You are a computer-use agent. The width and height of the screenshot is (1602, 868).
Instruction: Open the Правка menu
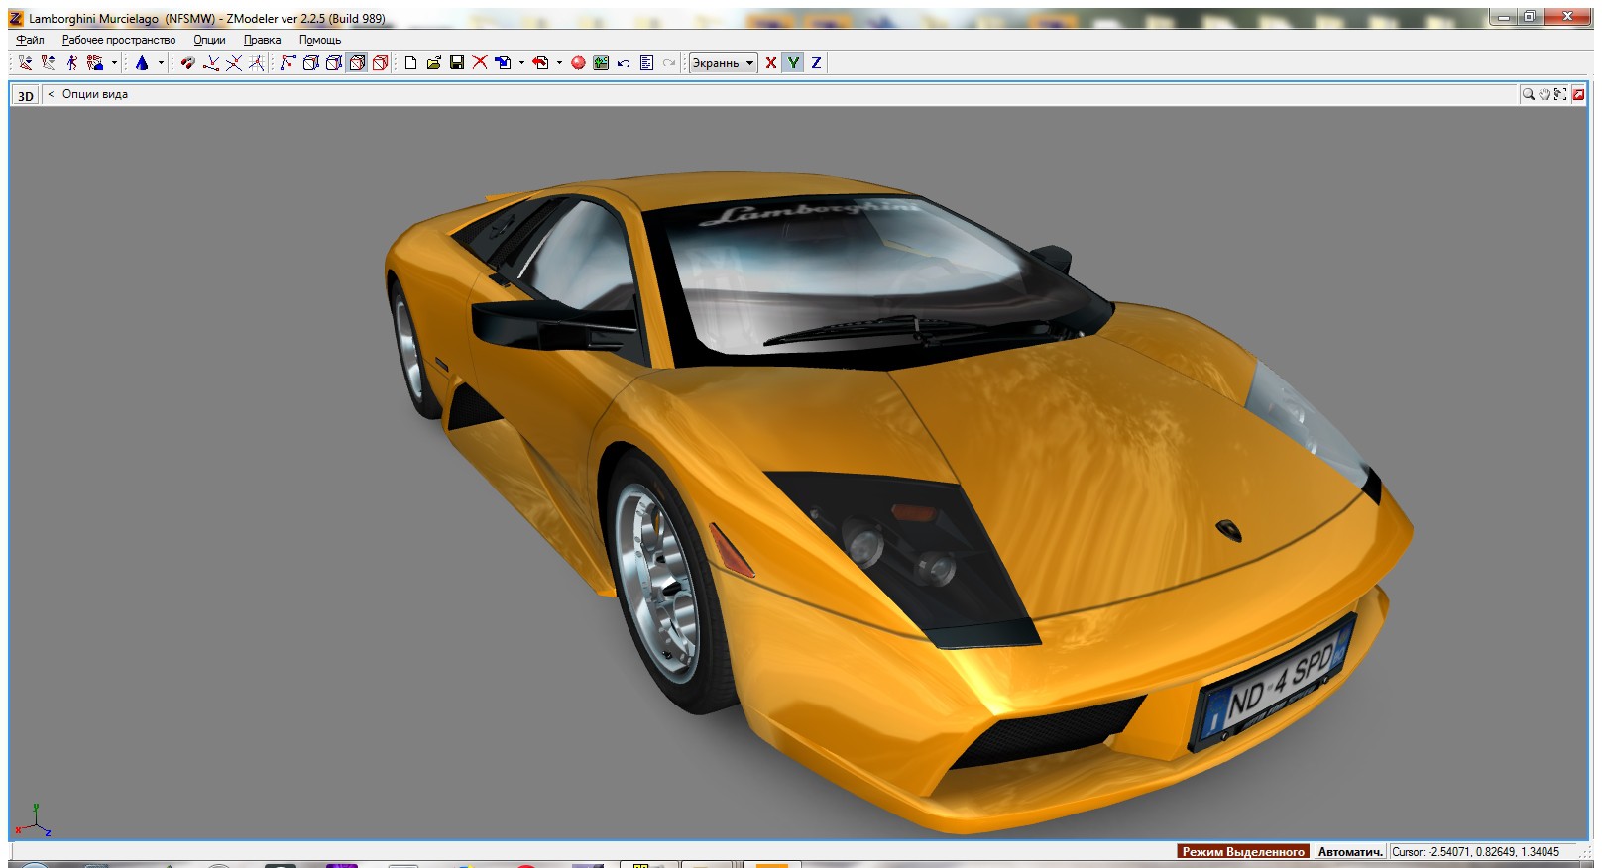[x=263, y=40]
